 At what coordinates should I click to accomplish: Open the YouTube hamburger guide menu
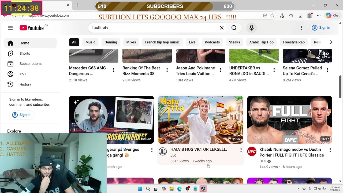click(10, 28)
